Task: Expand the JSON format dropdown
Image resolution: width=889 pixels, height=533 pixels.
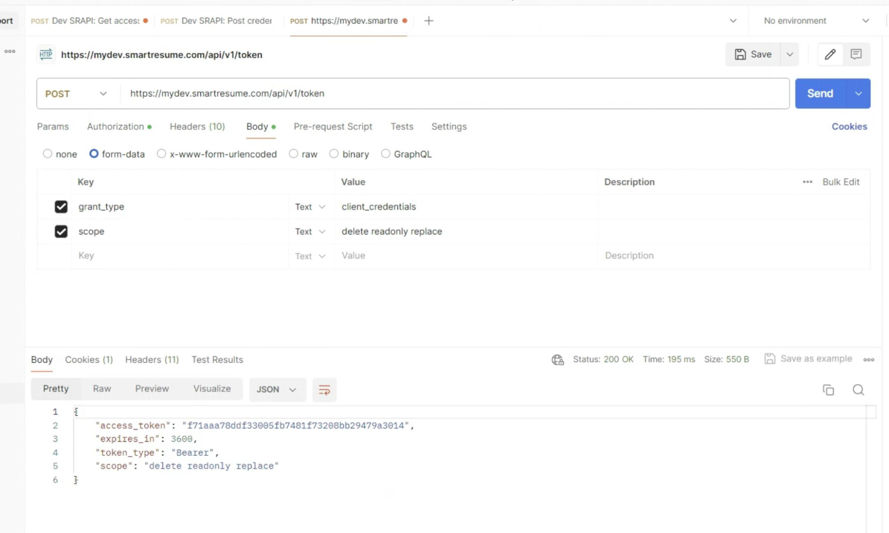Action: click(x=277, y=389)
